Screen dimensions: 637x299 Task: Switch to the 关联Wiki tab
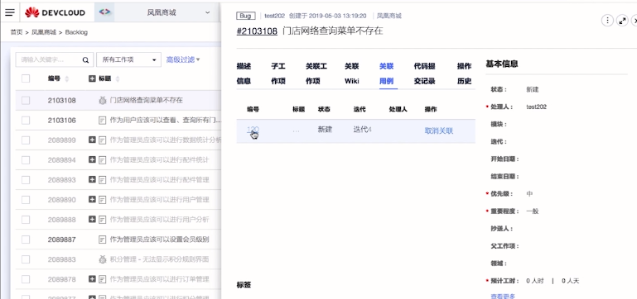point(352,74)
